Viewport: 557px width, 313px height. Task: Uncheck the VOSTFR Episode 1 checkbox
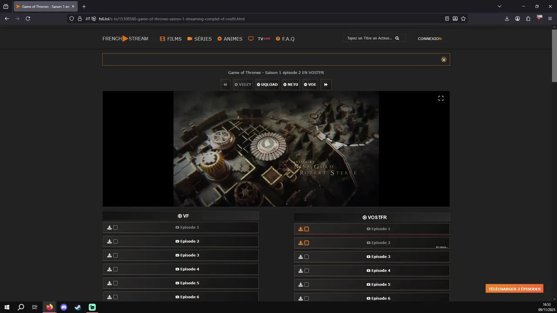(307, 229)
